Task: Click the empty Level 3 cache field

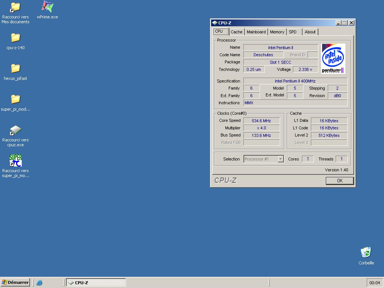Action: pos(329,143)
